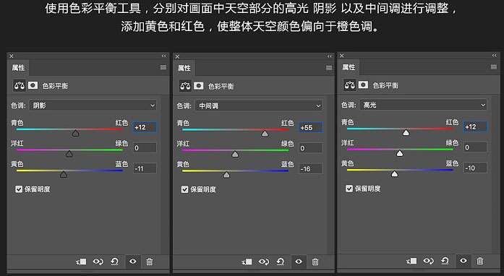The height and width of the screenshot is (276, 504).
Task: Clip adjustment to layer in Midtones panel
Action: point(247,262)
